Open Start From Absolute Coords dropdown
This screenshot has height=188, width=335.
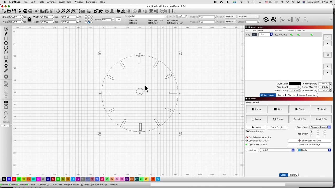320,127
